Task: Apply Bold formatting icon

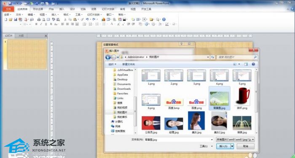Action: coord(36,24)
